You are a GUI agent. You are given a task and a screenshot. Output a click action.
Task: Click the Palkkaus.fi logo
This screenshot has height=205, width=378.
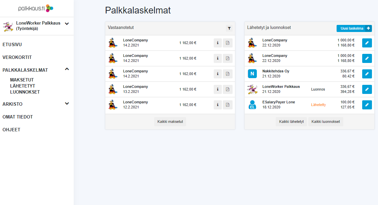[x=36, y=8]
